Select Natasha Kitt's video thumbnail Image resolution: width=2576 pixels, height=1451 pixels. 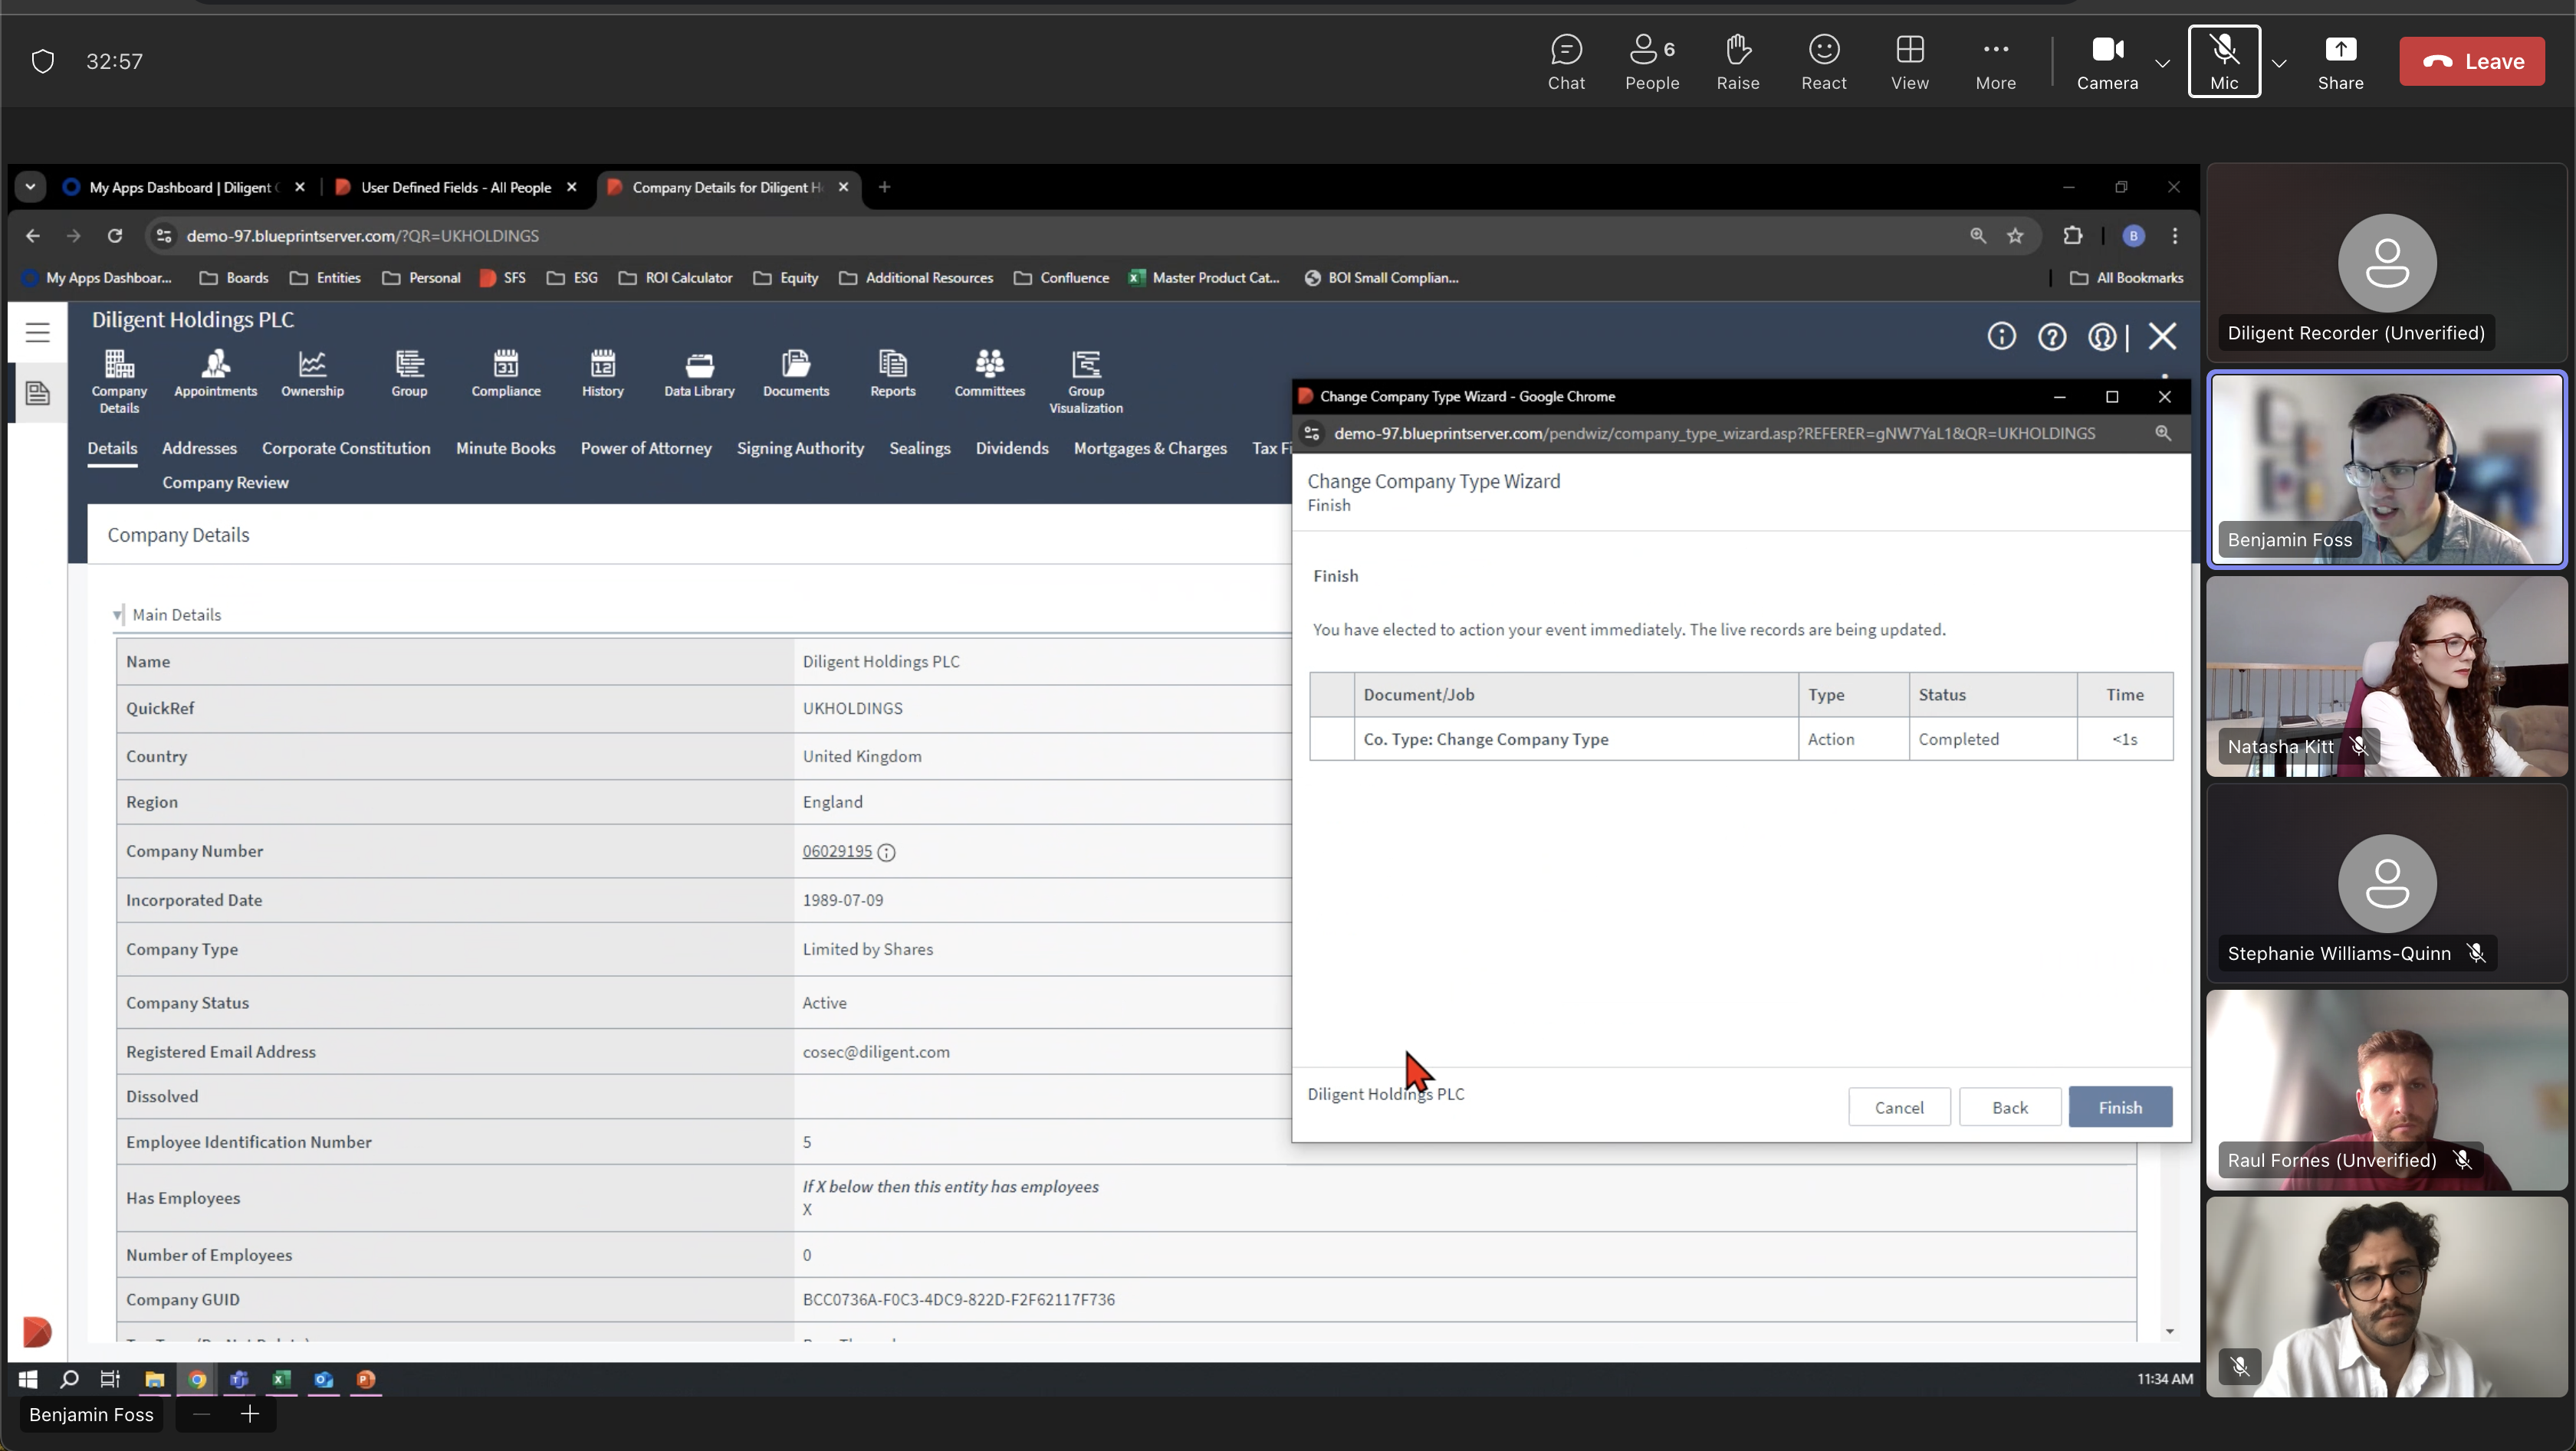tap(2386, 676)
